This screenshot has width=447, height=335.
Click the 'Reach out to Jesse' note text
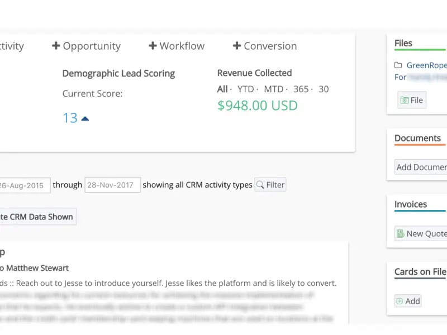[176, 283]
